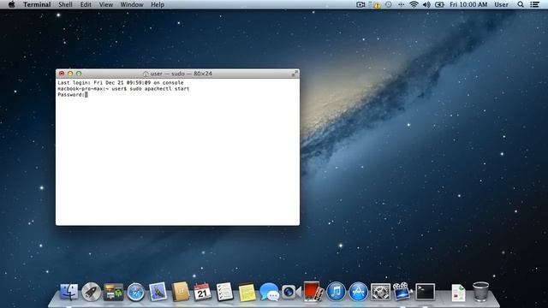The image size is (548, 308).
Task: Click the "Last login" line in Terminal
Action: (121, 83)
